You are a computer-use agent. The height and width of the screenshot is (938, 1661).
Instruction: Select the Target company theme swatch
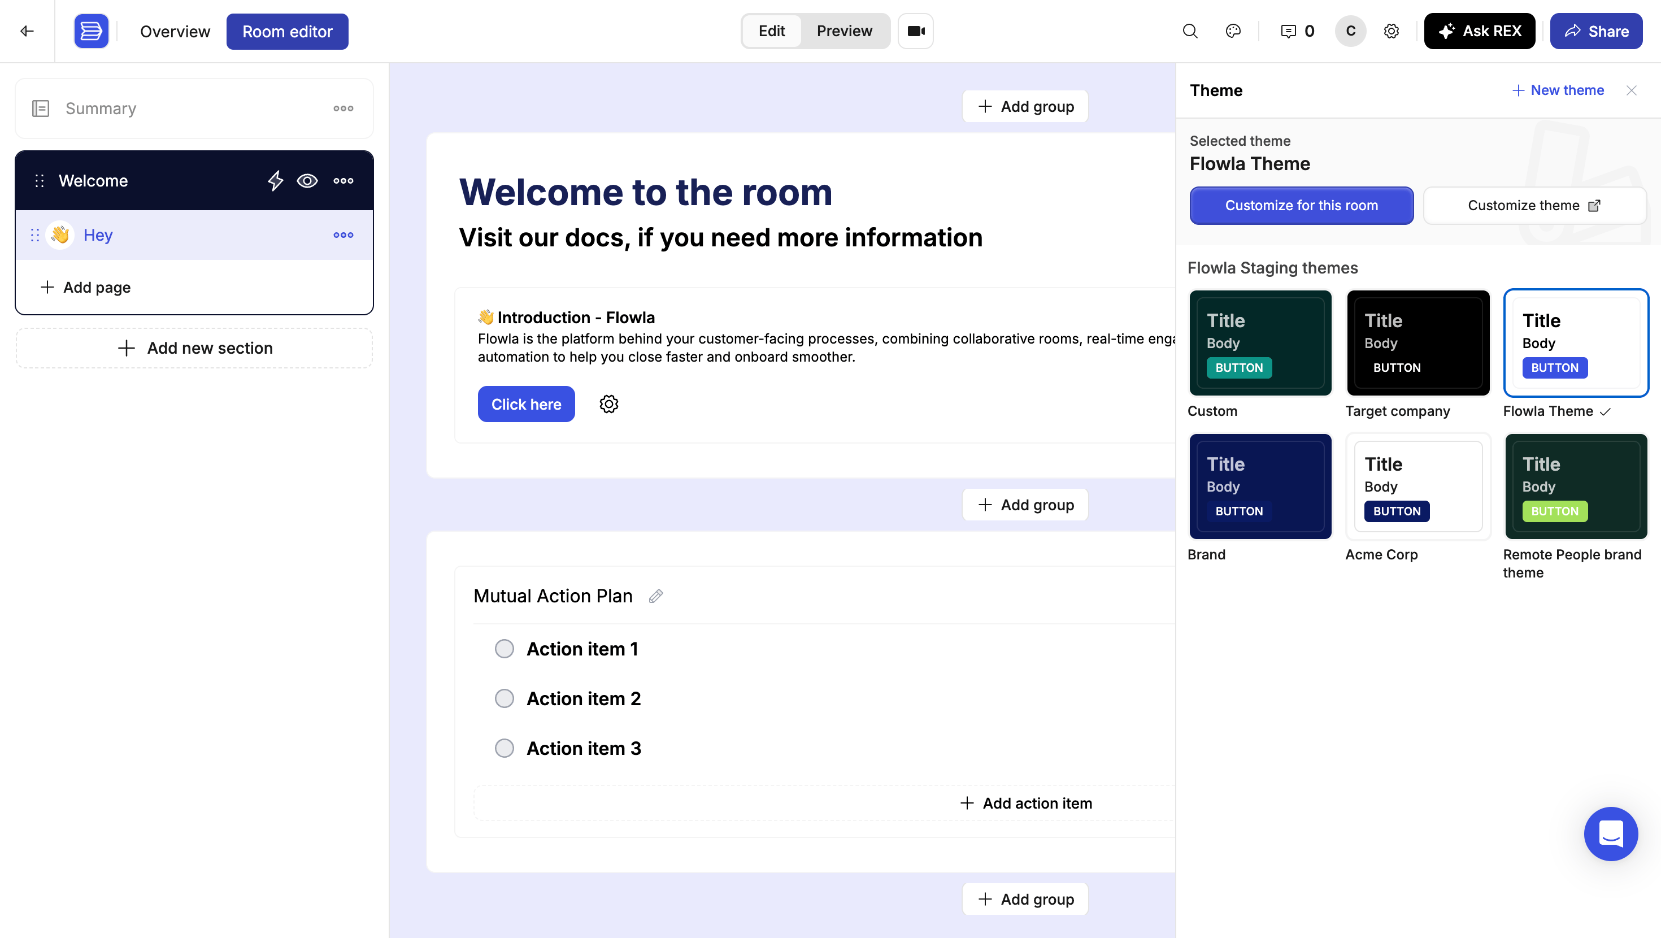pyautogui.click(x=1418, y=342)
